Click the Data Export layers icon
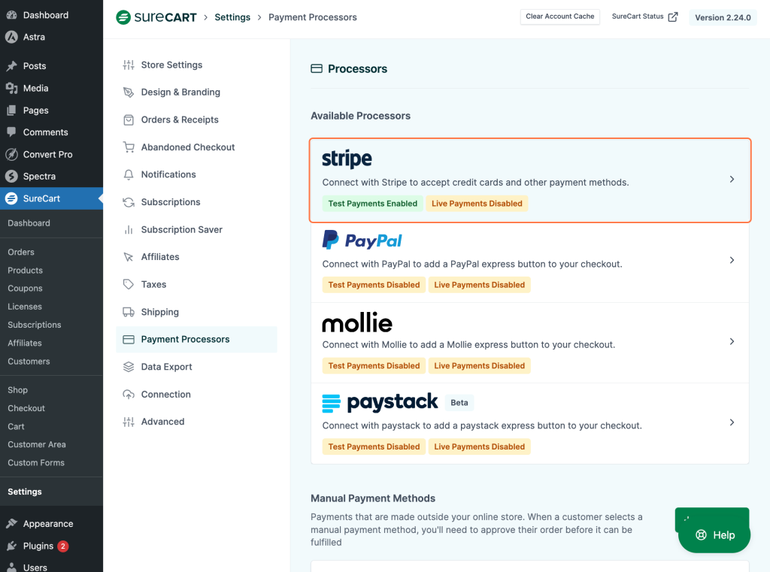 (128, 367)
